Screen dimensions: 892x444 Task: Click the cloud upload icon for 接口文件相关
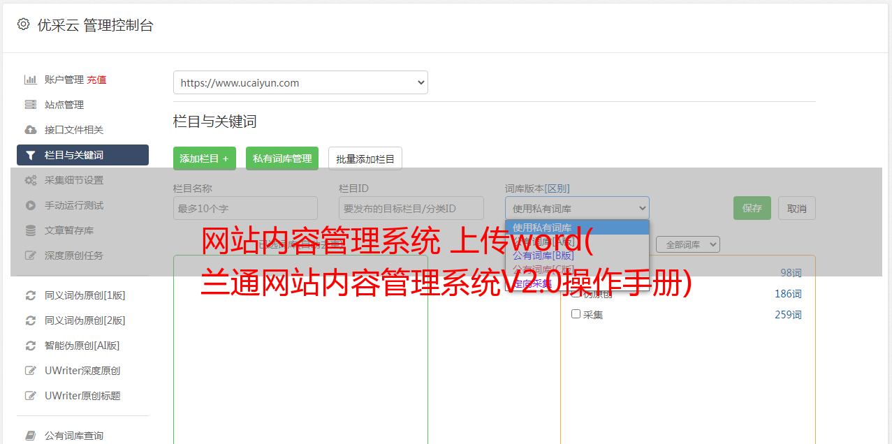tap(31, 130)
